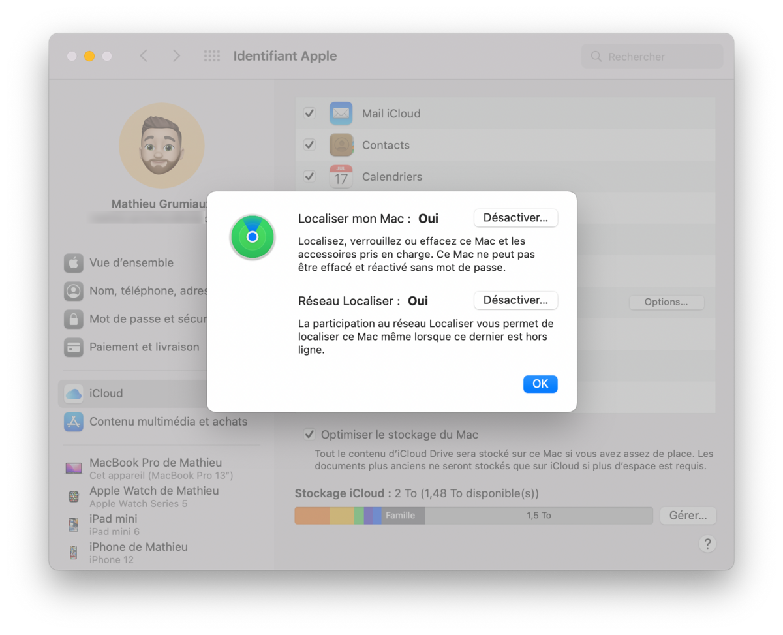The image size is (783, 635).
Task: Click the iCloud cloud icon
Action: (74, 394)
